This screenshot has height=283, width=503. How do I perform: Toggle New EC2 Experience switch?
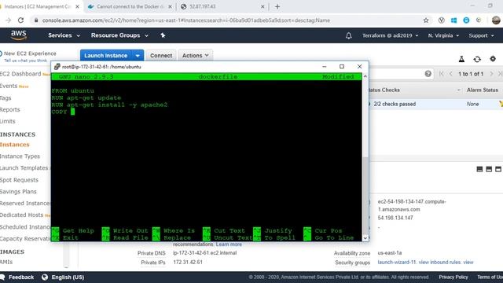(x=1, y=53)
